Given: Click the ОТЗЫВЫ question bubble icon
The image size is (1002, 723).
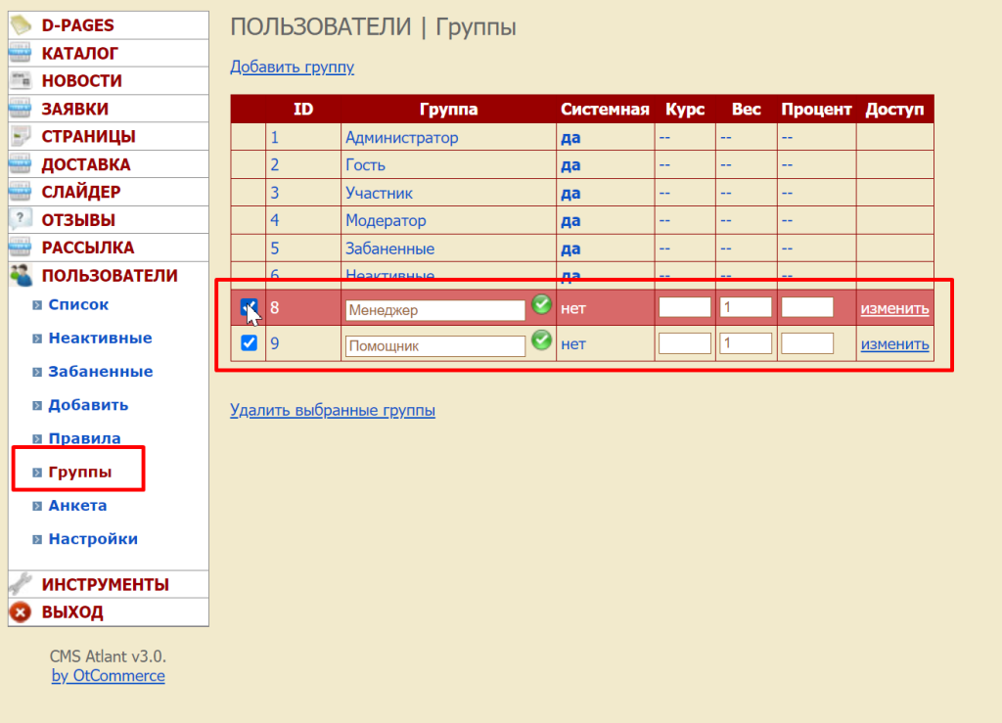Looking at the screenshot, I should tap(21, 220).
